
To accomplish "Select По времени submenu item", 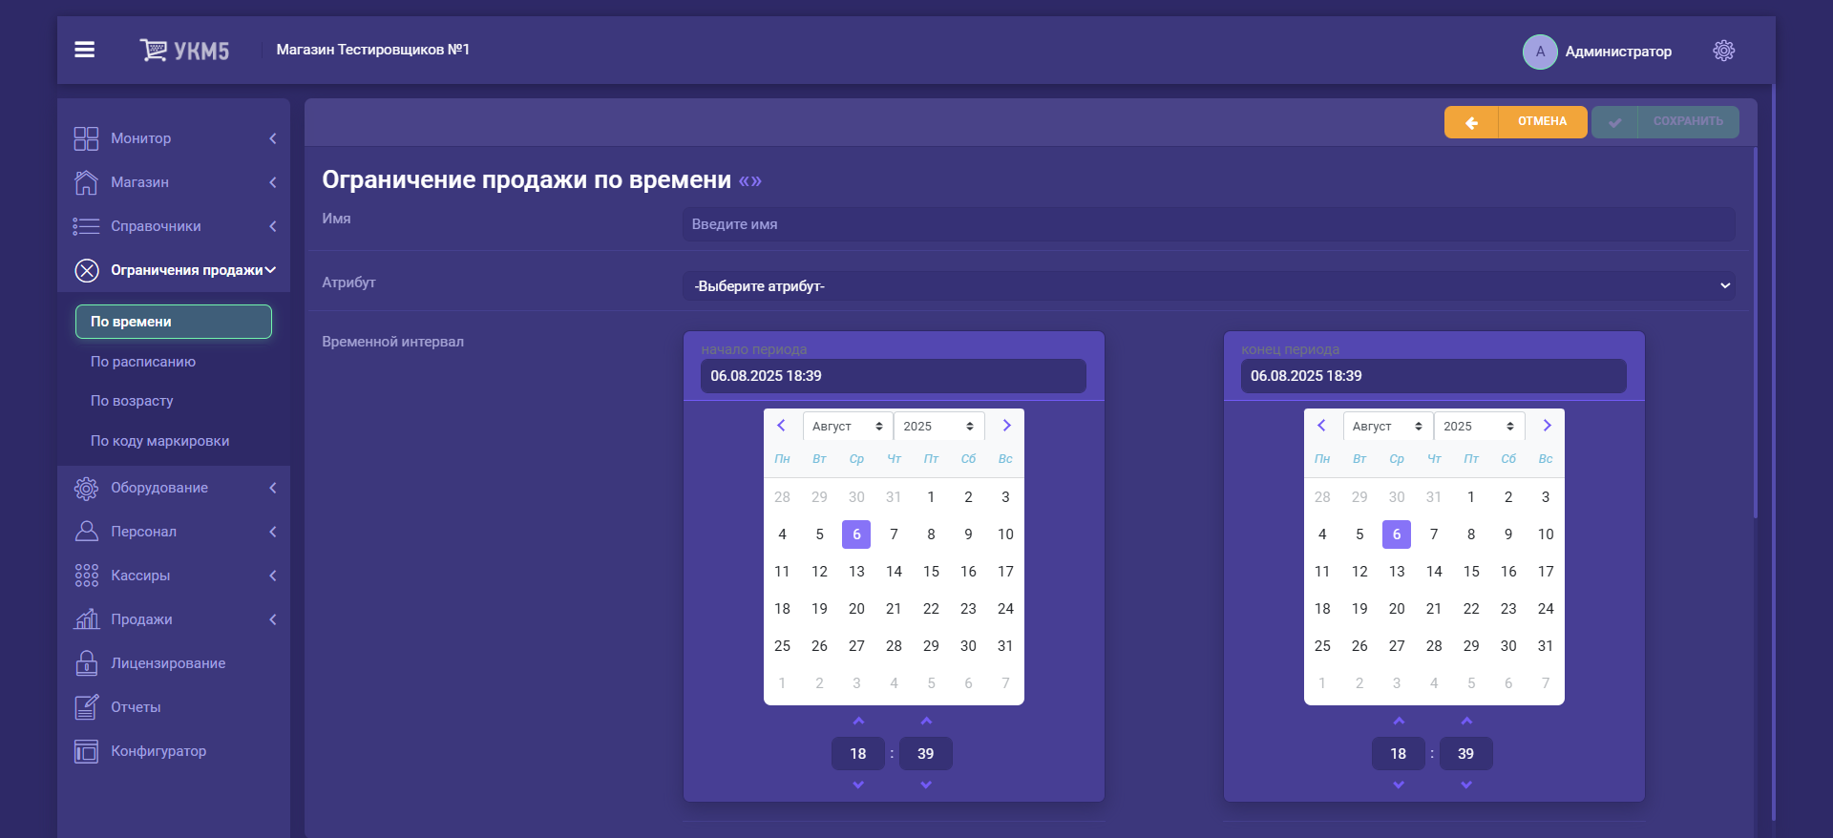I will (x=174, y=322).
